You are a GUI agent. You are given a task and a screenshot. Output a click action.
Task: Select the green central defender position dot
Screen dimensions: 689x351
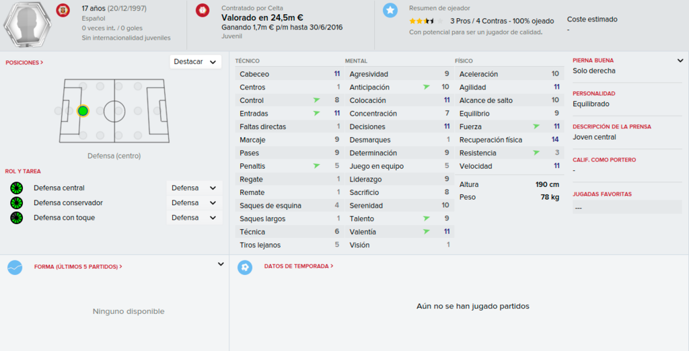[83, 111]
